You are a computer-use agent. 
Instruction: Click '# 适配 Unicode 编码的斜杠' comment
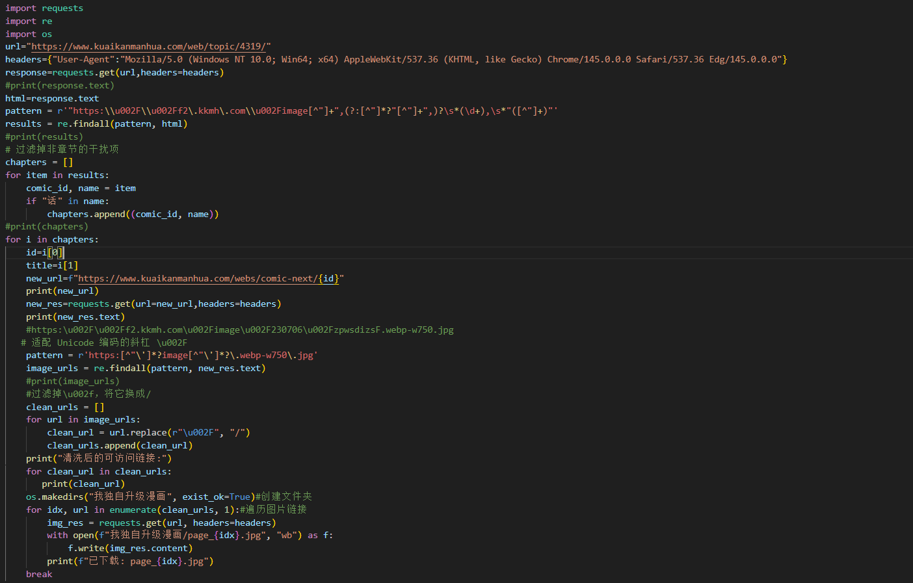[x=104, y=343]
